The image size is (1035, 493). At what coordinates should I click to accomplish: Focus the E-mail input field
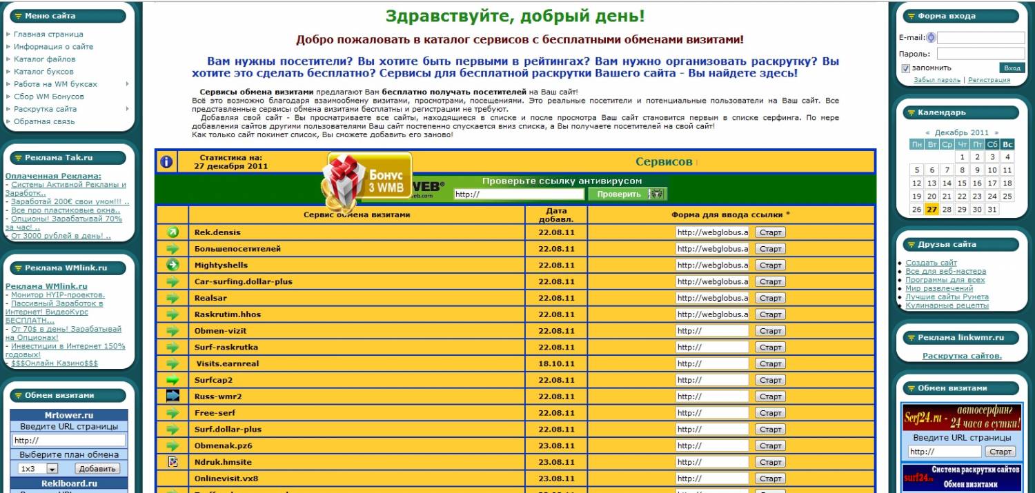pyautogui.click(x=980, y=38)
